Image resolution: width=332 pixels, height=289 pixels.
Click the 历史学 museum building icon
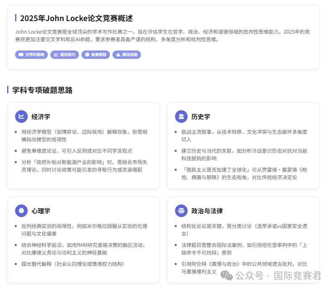pyautogui.click(x=181, y=117)
